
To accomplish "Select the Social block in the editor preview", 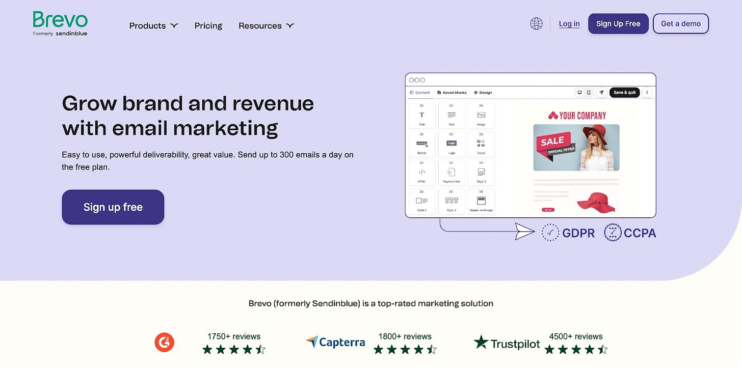I will point(481,144).
